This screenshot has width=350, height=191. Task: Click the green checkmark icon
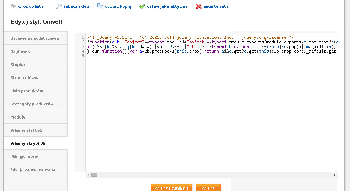point(142,6)
